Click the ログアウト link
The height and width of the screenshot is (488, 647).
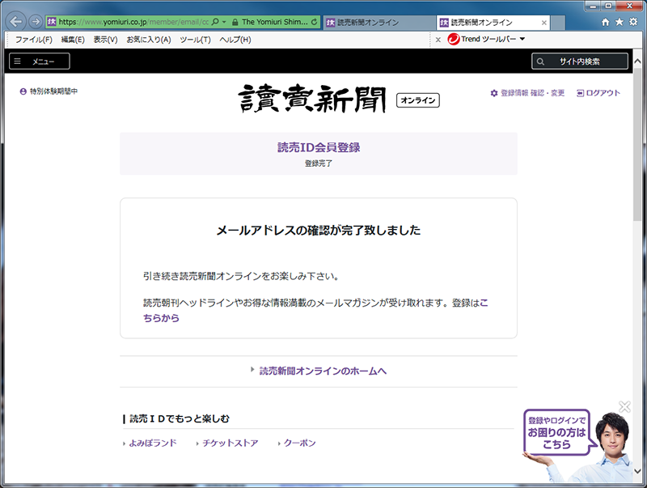tap(598, 93)
